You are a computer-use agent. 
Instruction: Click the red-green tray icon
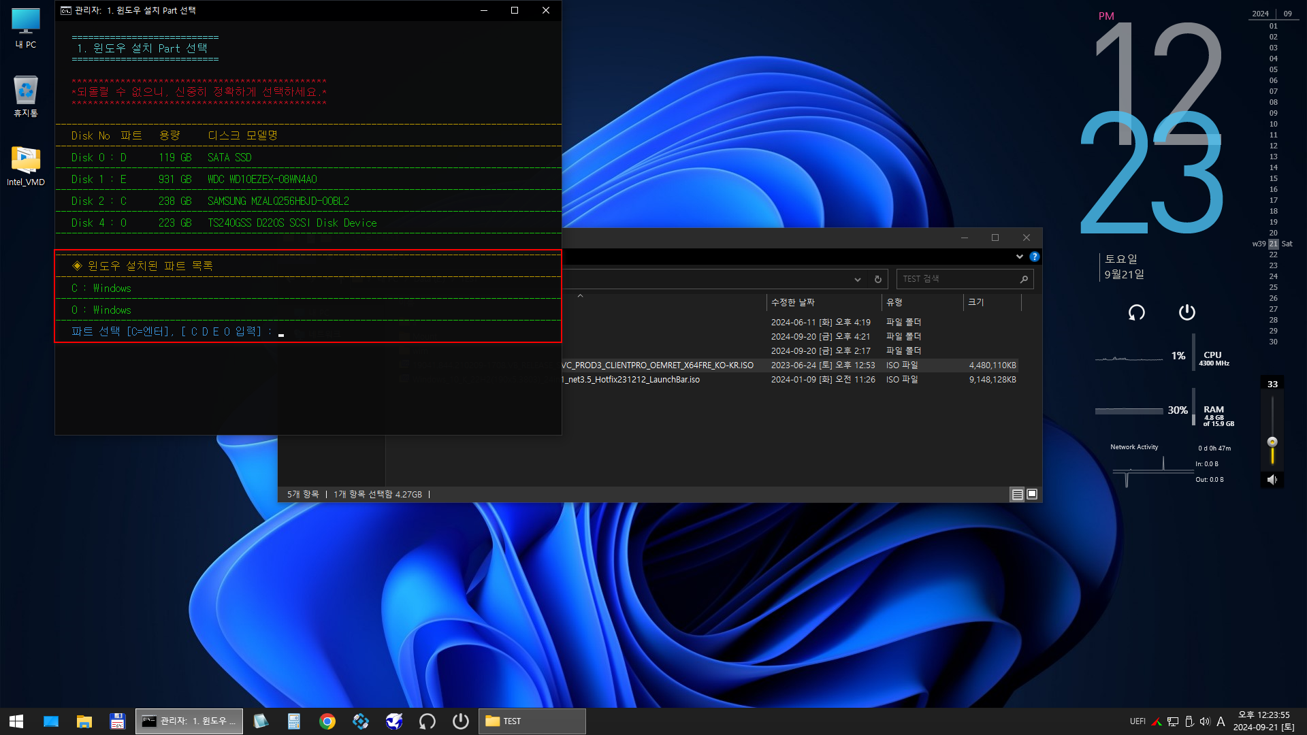(x=1157, y=721)
